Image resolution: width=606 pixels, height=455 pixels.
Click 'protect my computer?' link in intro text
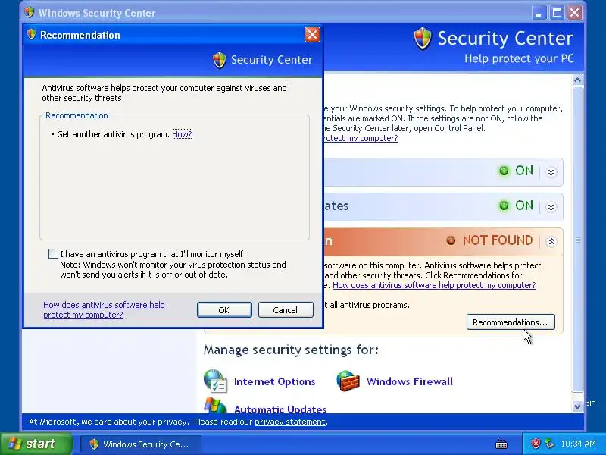point(361,138)
